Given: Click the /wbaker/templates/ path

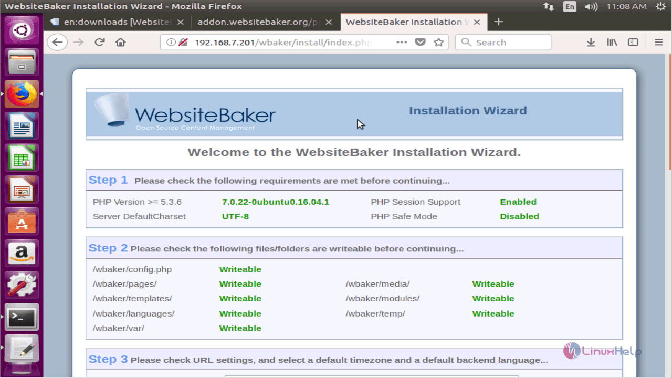Looking at the screenshot, I should [x=132, y=299].
